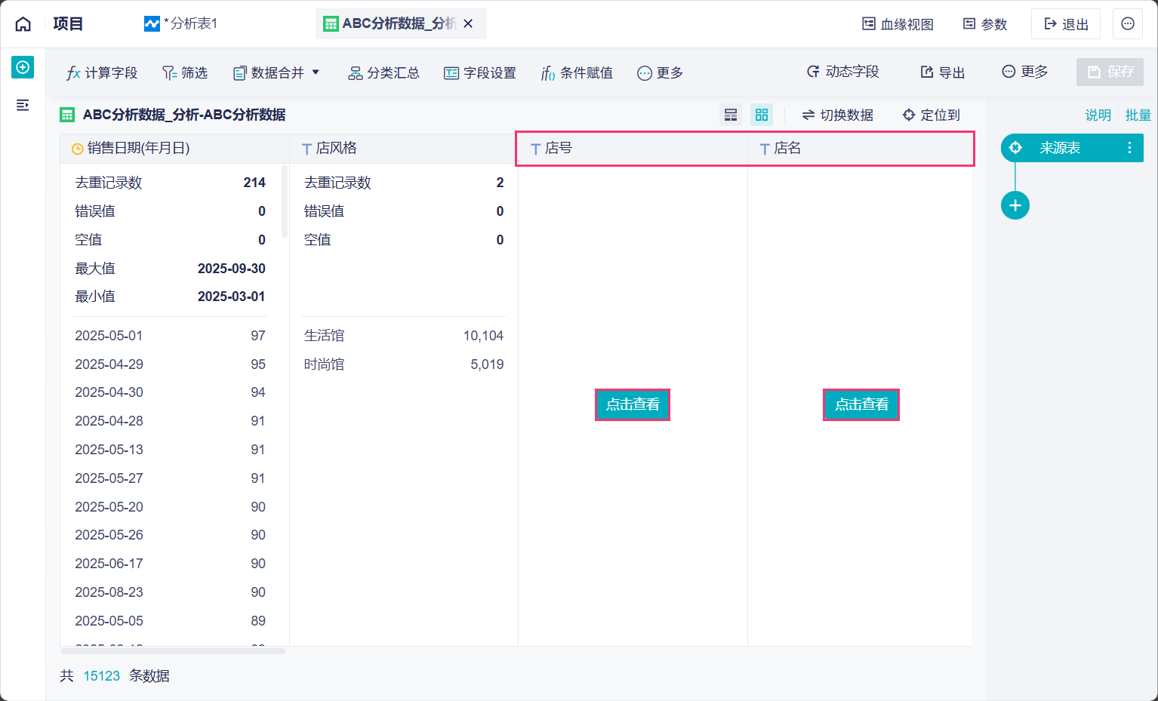Open 来源表 node three-dot menu
The image size is (1158, 701).
(x=1129, y=148)
